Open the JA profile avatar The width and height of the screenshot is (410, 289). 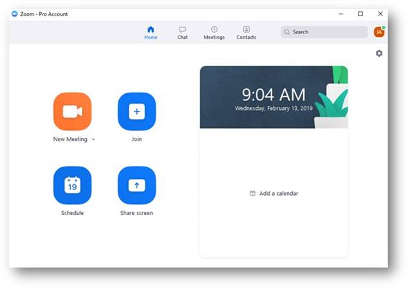pos(379,32)
